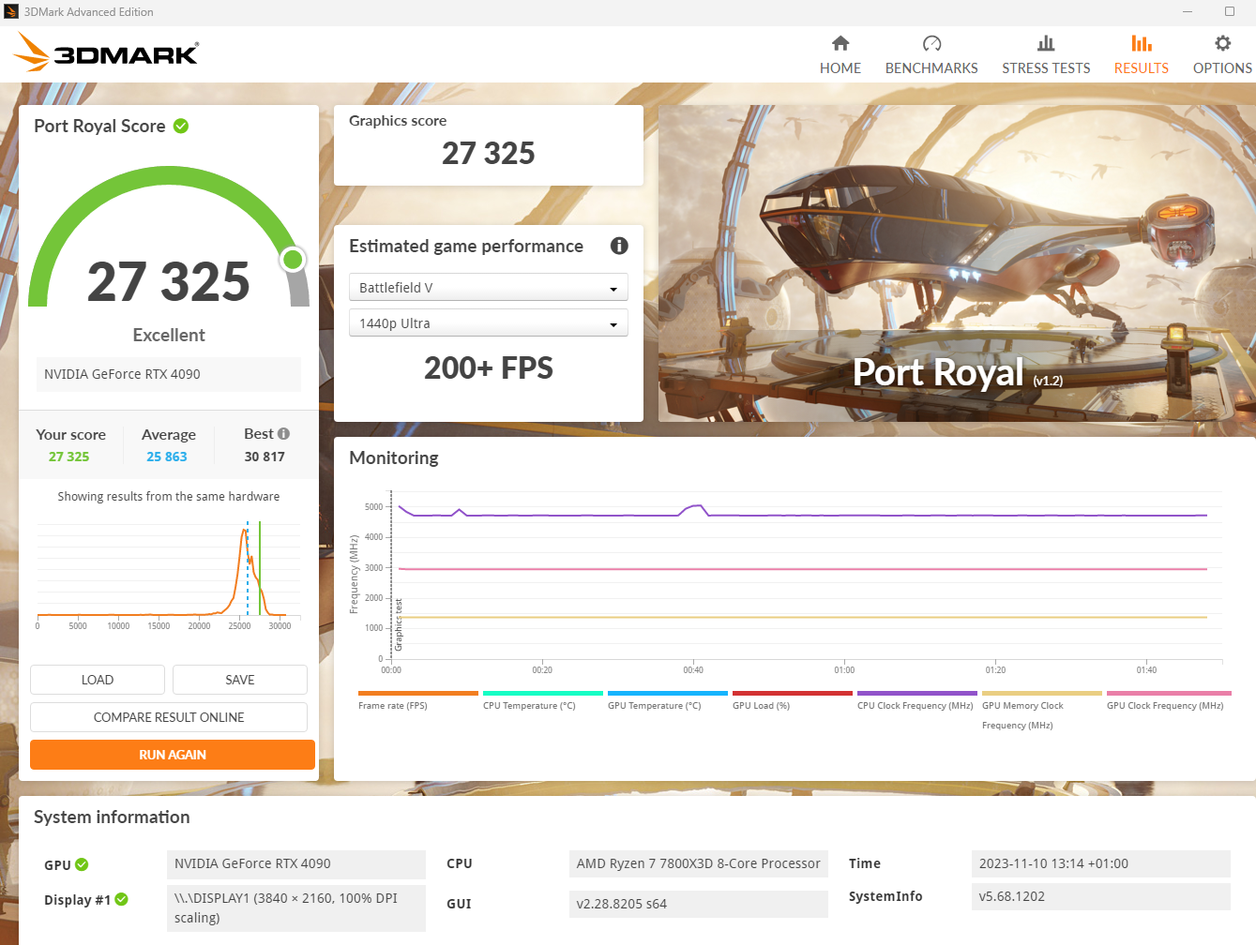Click the green gauge indicator knob

tap(293, 259)
